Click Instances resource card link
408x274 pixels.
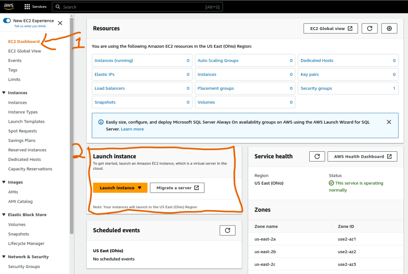tap(207, 75)
